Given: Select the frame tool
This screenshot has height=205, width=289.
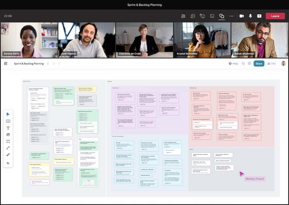Looking at the screenshot, I should click(8, 141).
